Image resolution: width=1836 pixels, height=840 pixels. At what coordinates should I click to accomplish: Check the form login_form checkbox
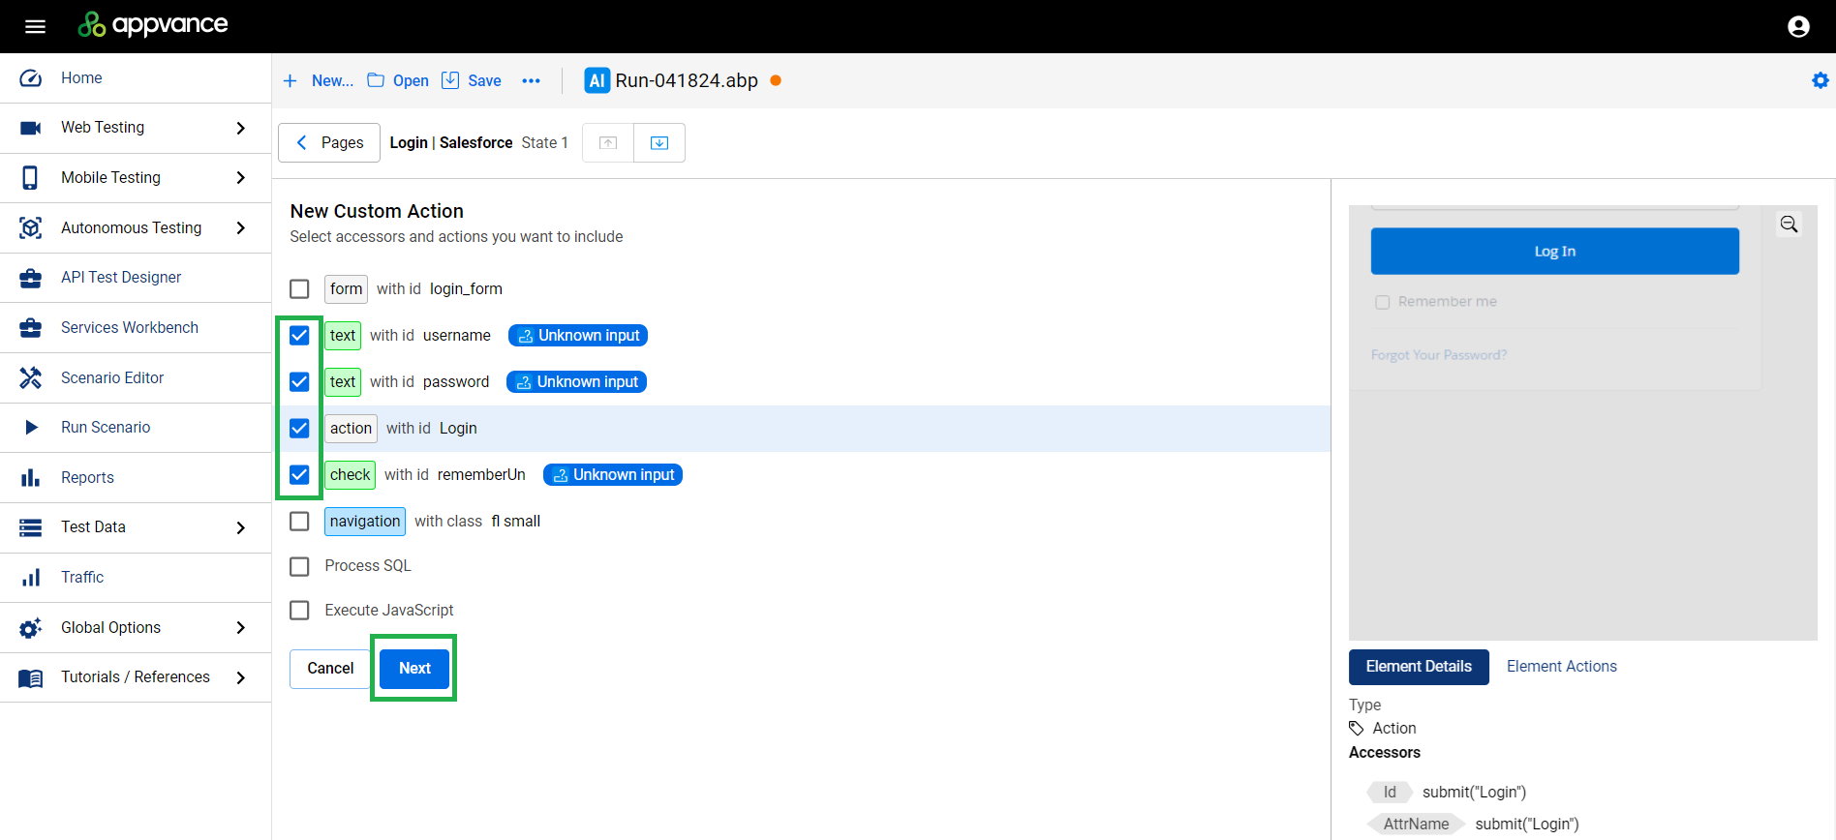pos(299,289)
